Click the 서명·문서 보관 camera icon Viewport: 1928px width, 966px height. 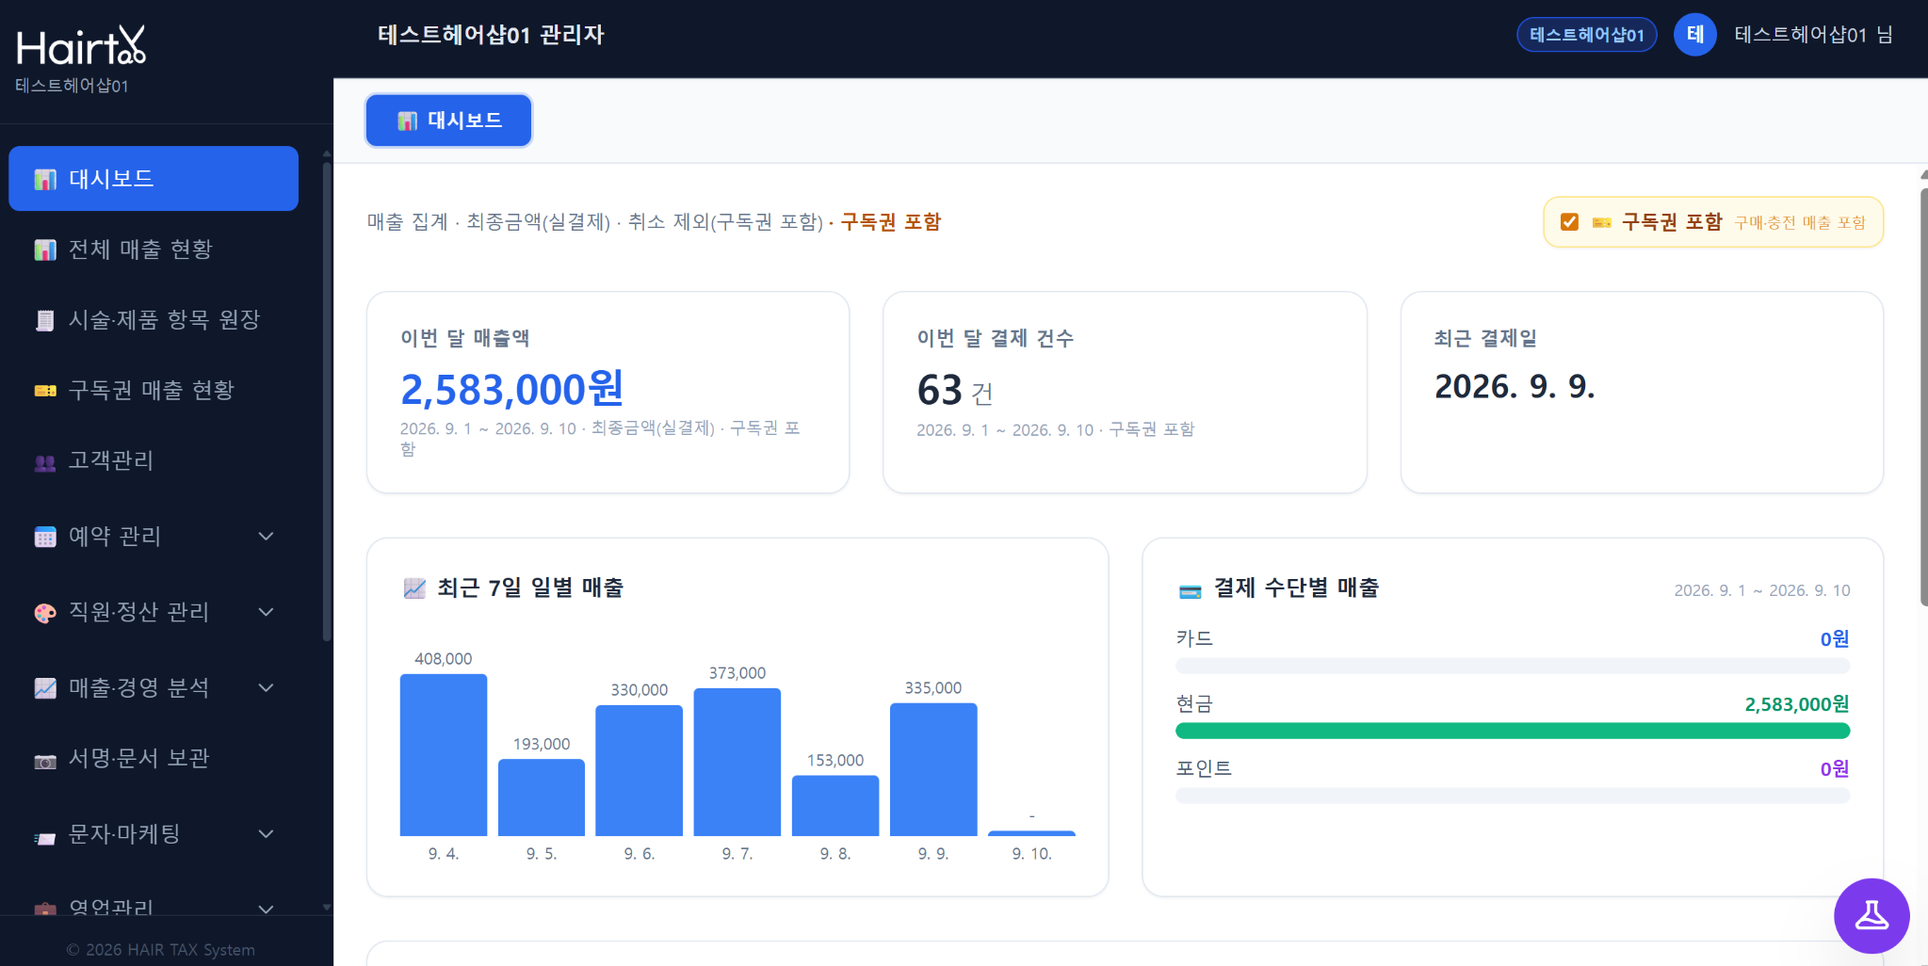click(45, 760)
